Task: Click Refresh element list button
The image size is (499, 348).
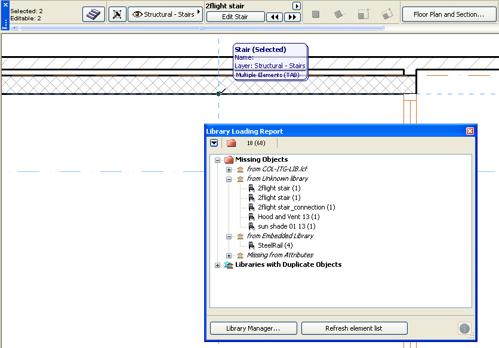Action: (354, 328)
